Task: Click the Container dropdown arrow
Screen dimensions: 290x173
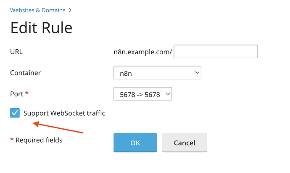Action: click(x=197, y=73)
